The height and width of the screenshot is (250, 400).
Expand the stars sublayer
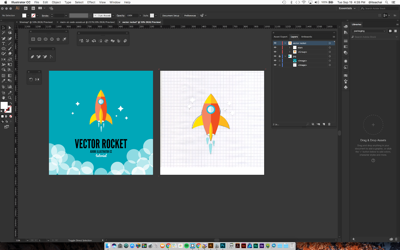coord(290,47)
